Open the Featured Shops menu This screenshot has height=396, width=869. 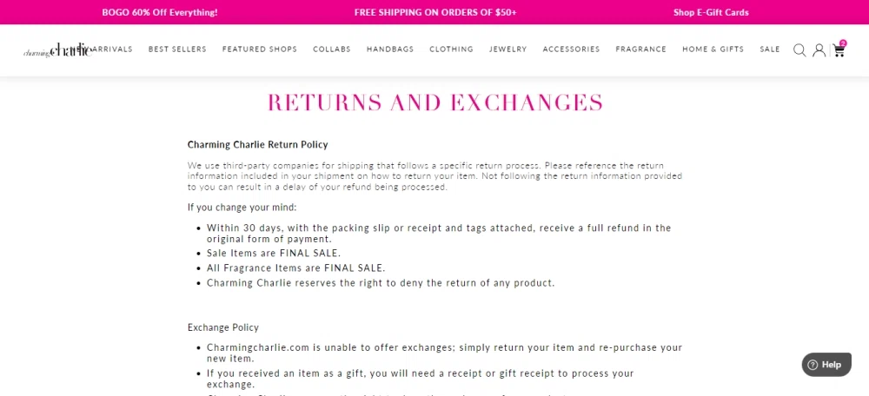(x=259, y=49)
